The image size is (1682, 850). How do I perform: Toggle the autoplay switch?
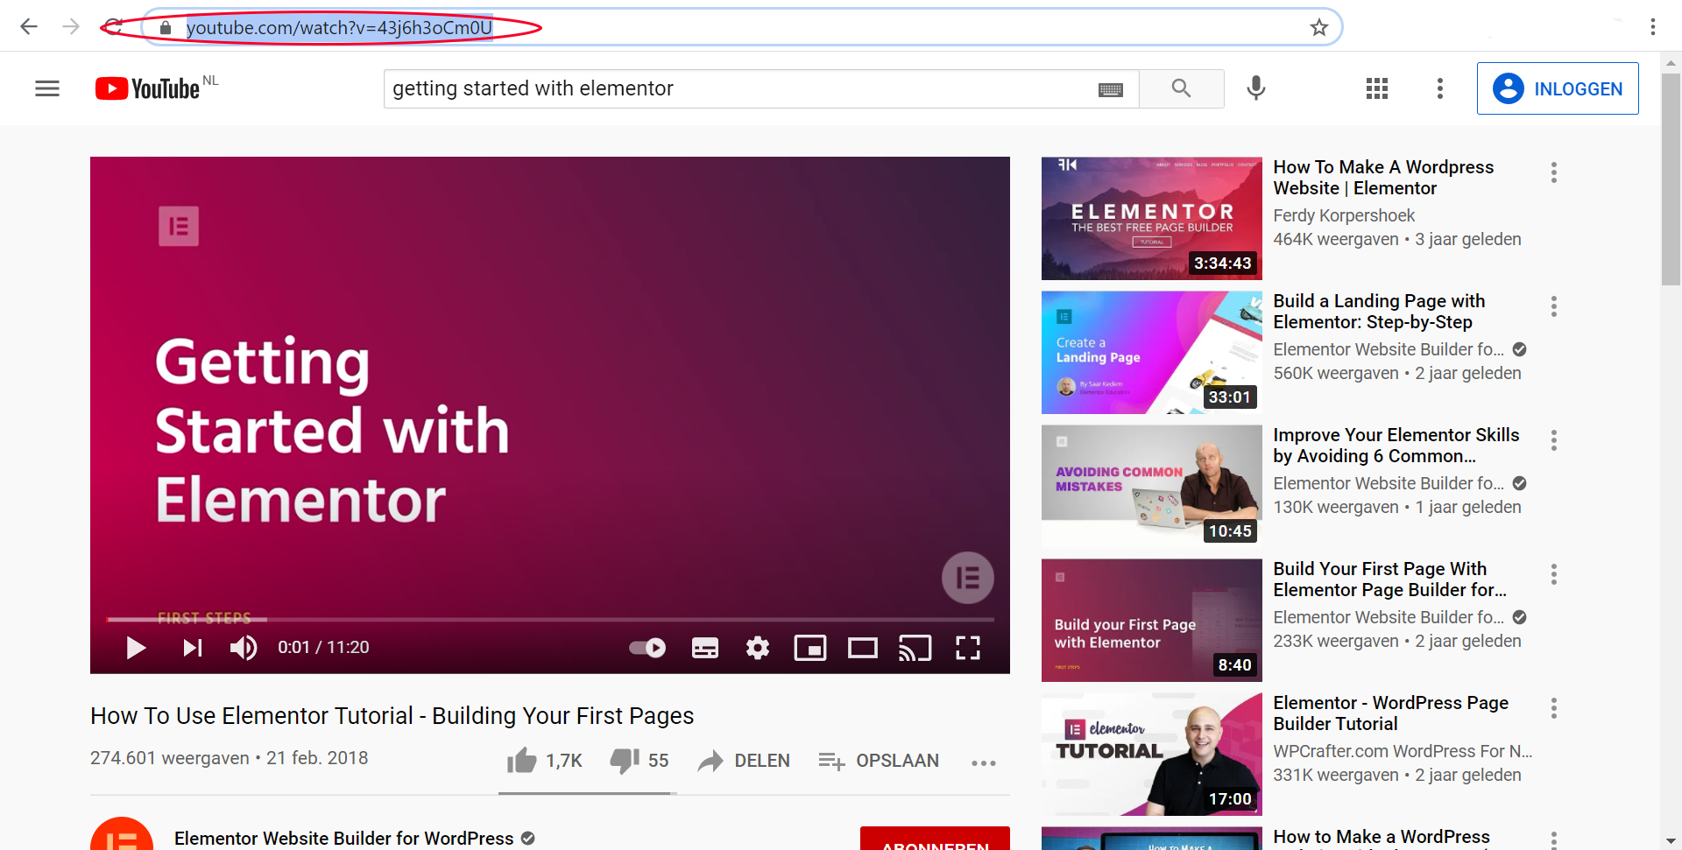click(x=647, y=648)
